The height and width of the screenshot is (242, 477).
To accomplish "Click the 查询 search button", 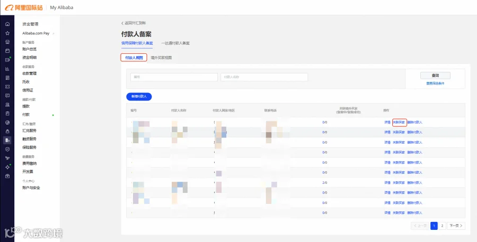I will 435,76.
